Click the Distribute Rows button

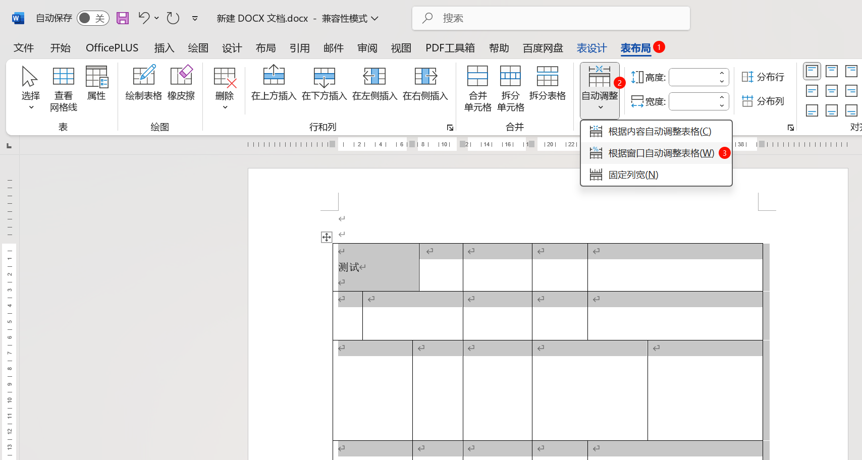tap(763, 77)
